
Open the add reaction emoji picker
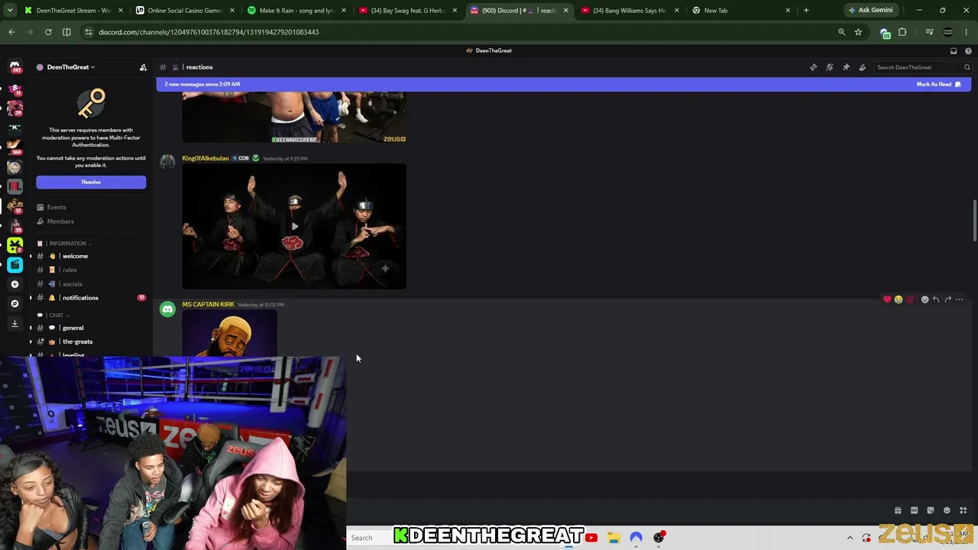point(925,299)
